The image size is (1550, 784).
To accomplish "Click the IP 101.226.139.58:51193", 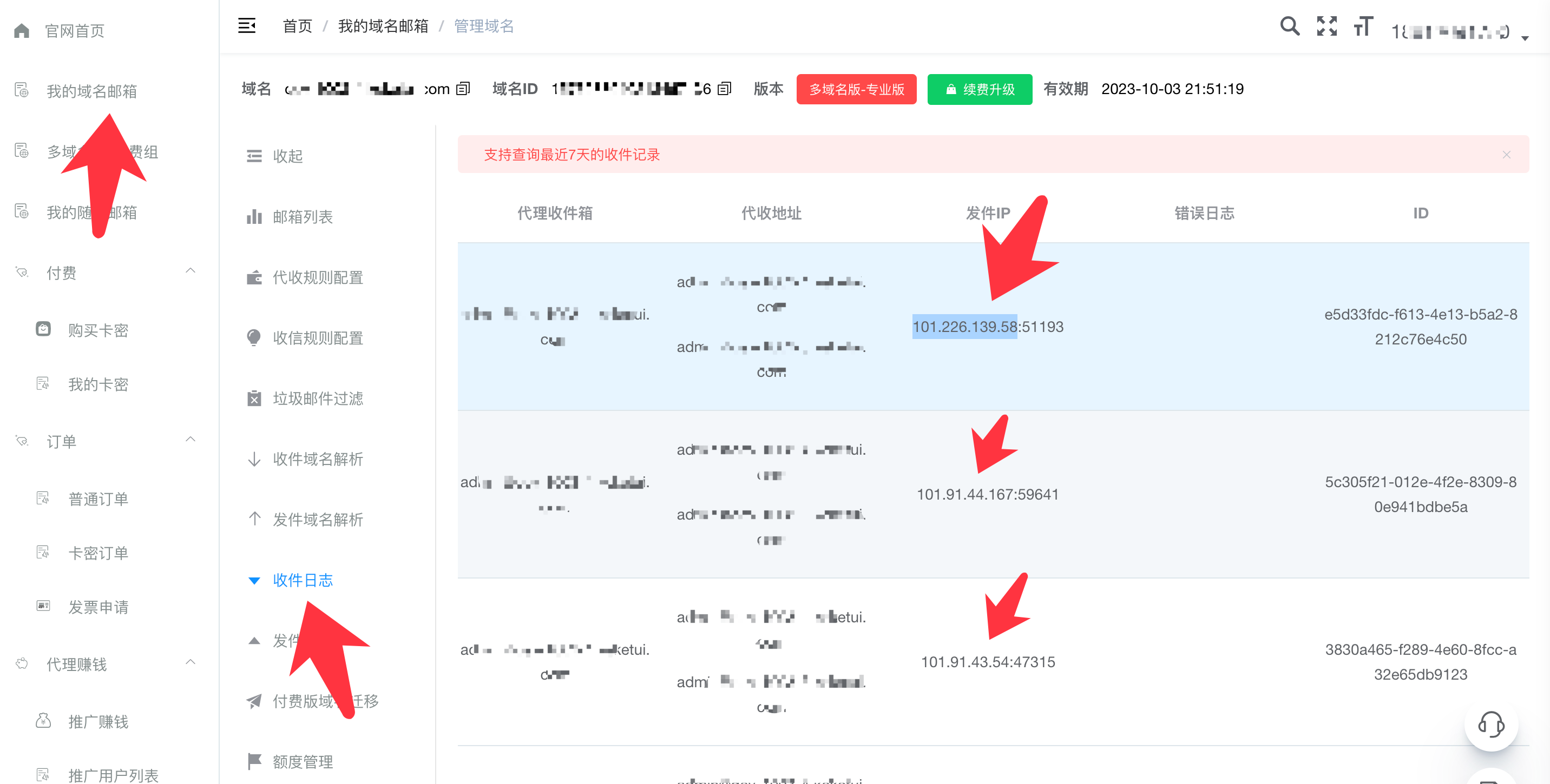I will point(987,327).
